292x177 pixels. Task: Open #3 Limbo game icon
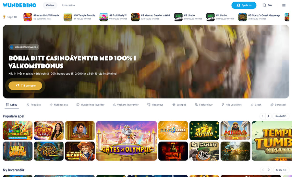coord(178,17)
